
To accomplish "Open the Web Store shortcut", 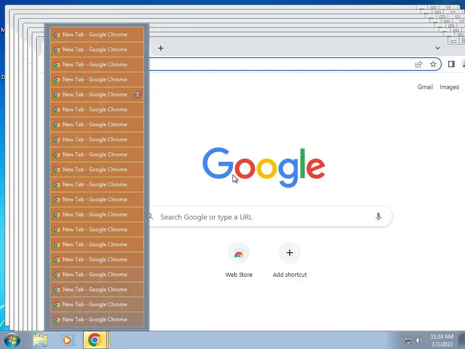I will pyautogui.click(x=239, y=260).
